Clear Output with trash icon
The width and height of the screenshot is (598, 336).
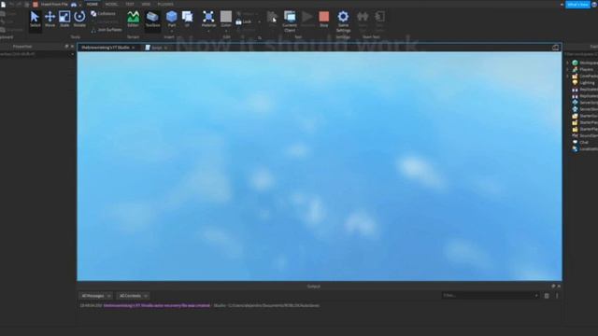547,296
